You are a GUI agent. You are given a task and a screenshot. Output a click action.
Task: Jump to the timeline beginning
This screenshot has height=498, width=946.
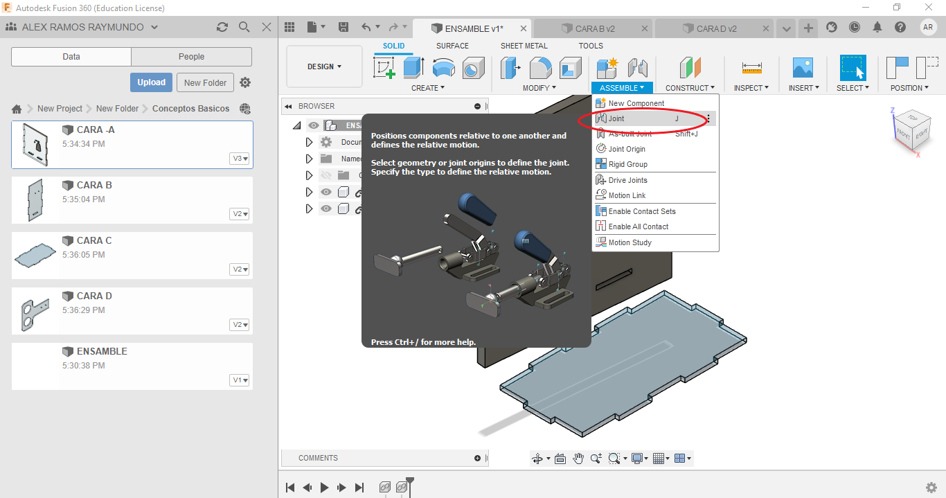[290, 488]
